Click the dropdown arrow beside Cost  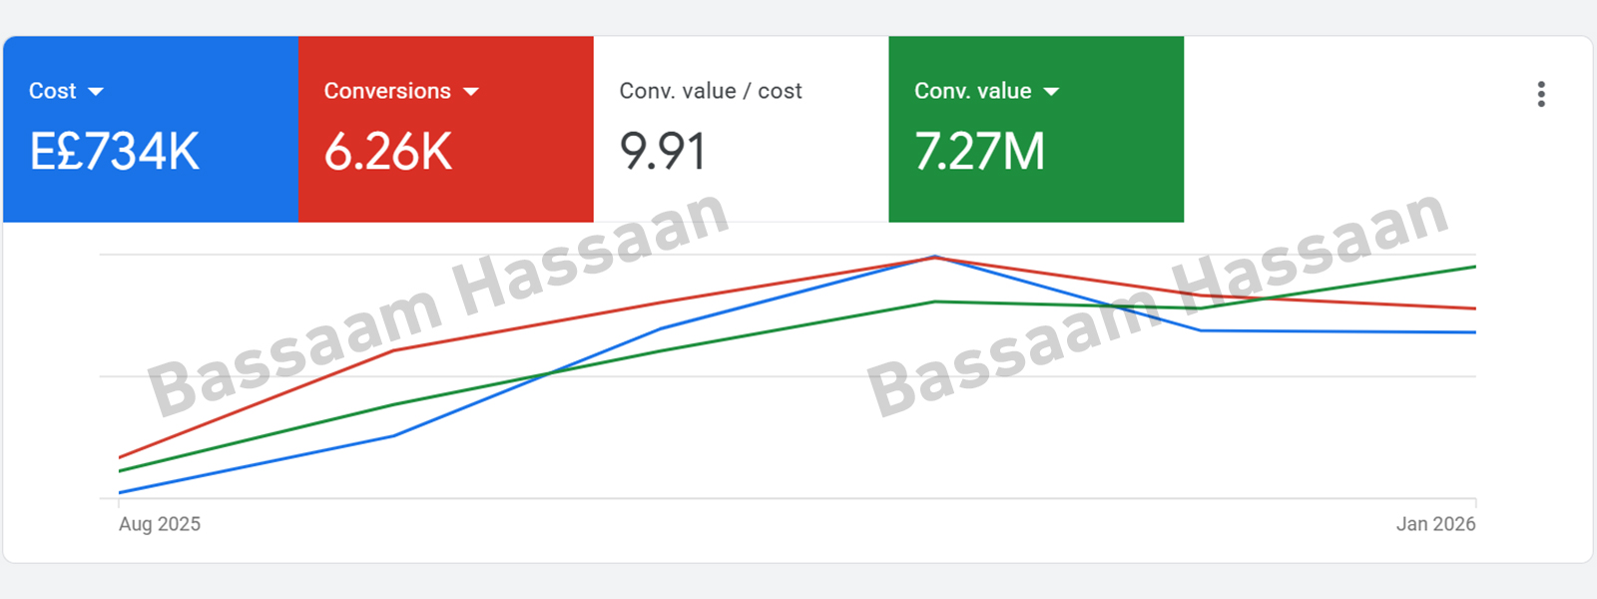click(x=96, y=92)
